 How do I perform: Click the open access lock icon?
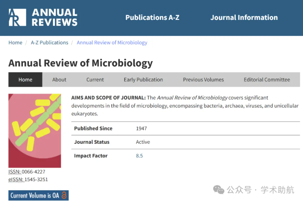64,195
